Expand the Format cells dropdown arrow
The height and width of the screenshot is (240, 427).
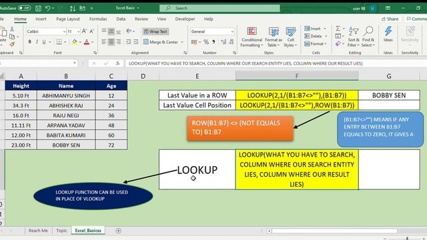[x=326, y=44]
